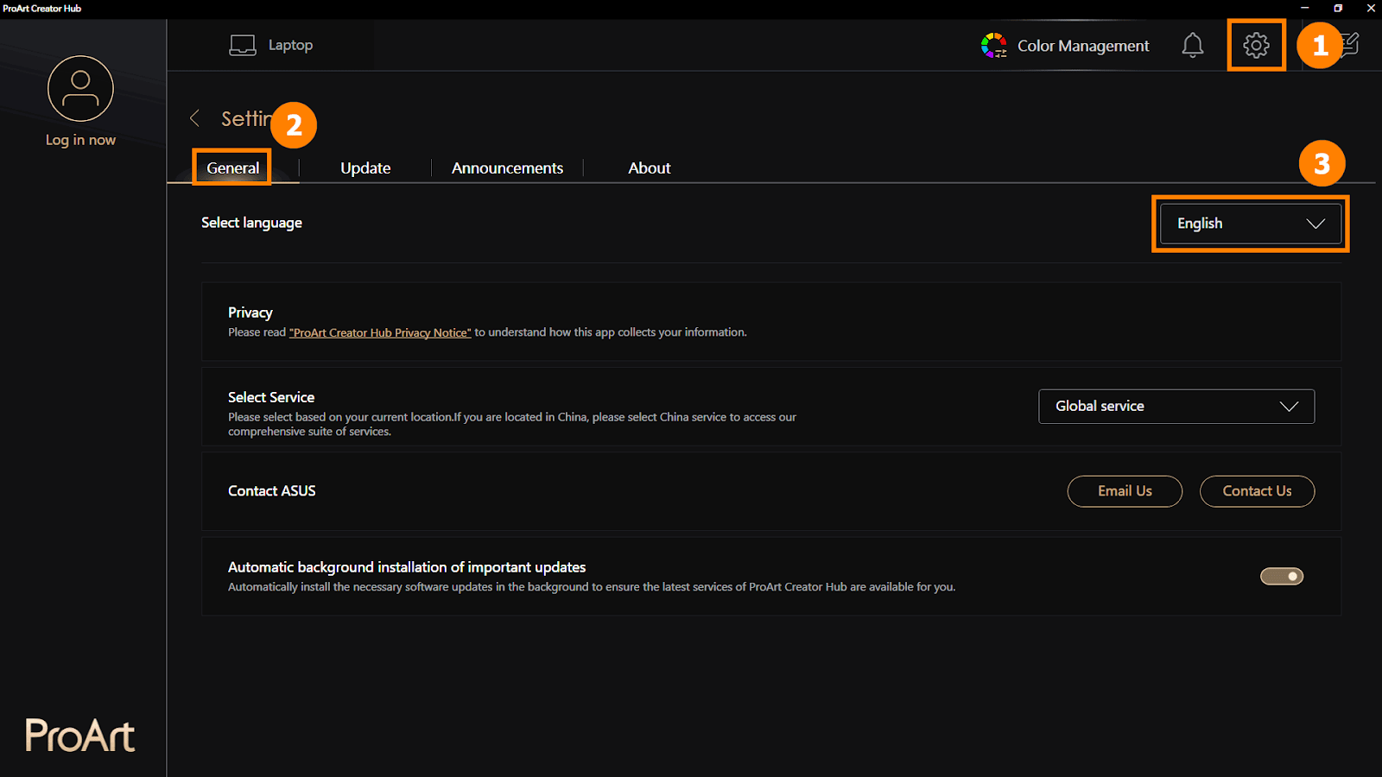Click the Contact ASUS label
The height and width of the screenshot is (777, 1382).
click(272, 490)
